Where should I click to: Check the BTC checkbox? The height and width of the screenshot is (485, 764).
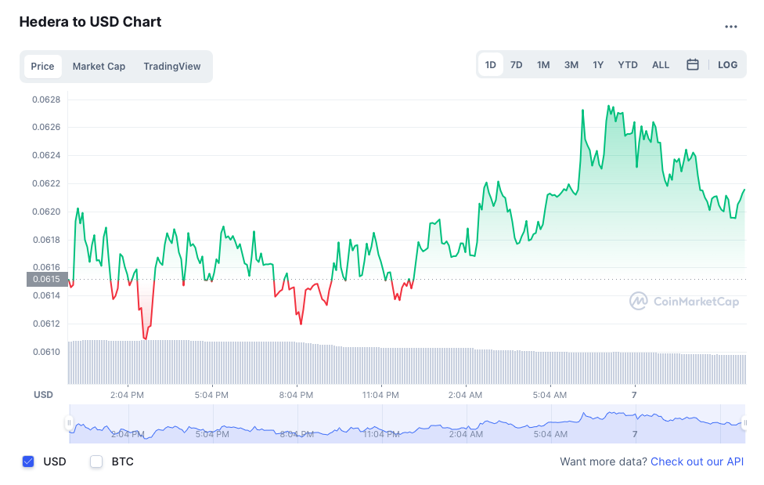pos(96,461)
